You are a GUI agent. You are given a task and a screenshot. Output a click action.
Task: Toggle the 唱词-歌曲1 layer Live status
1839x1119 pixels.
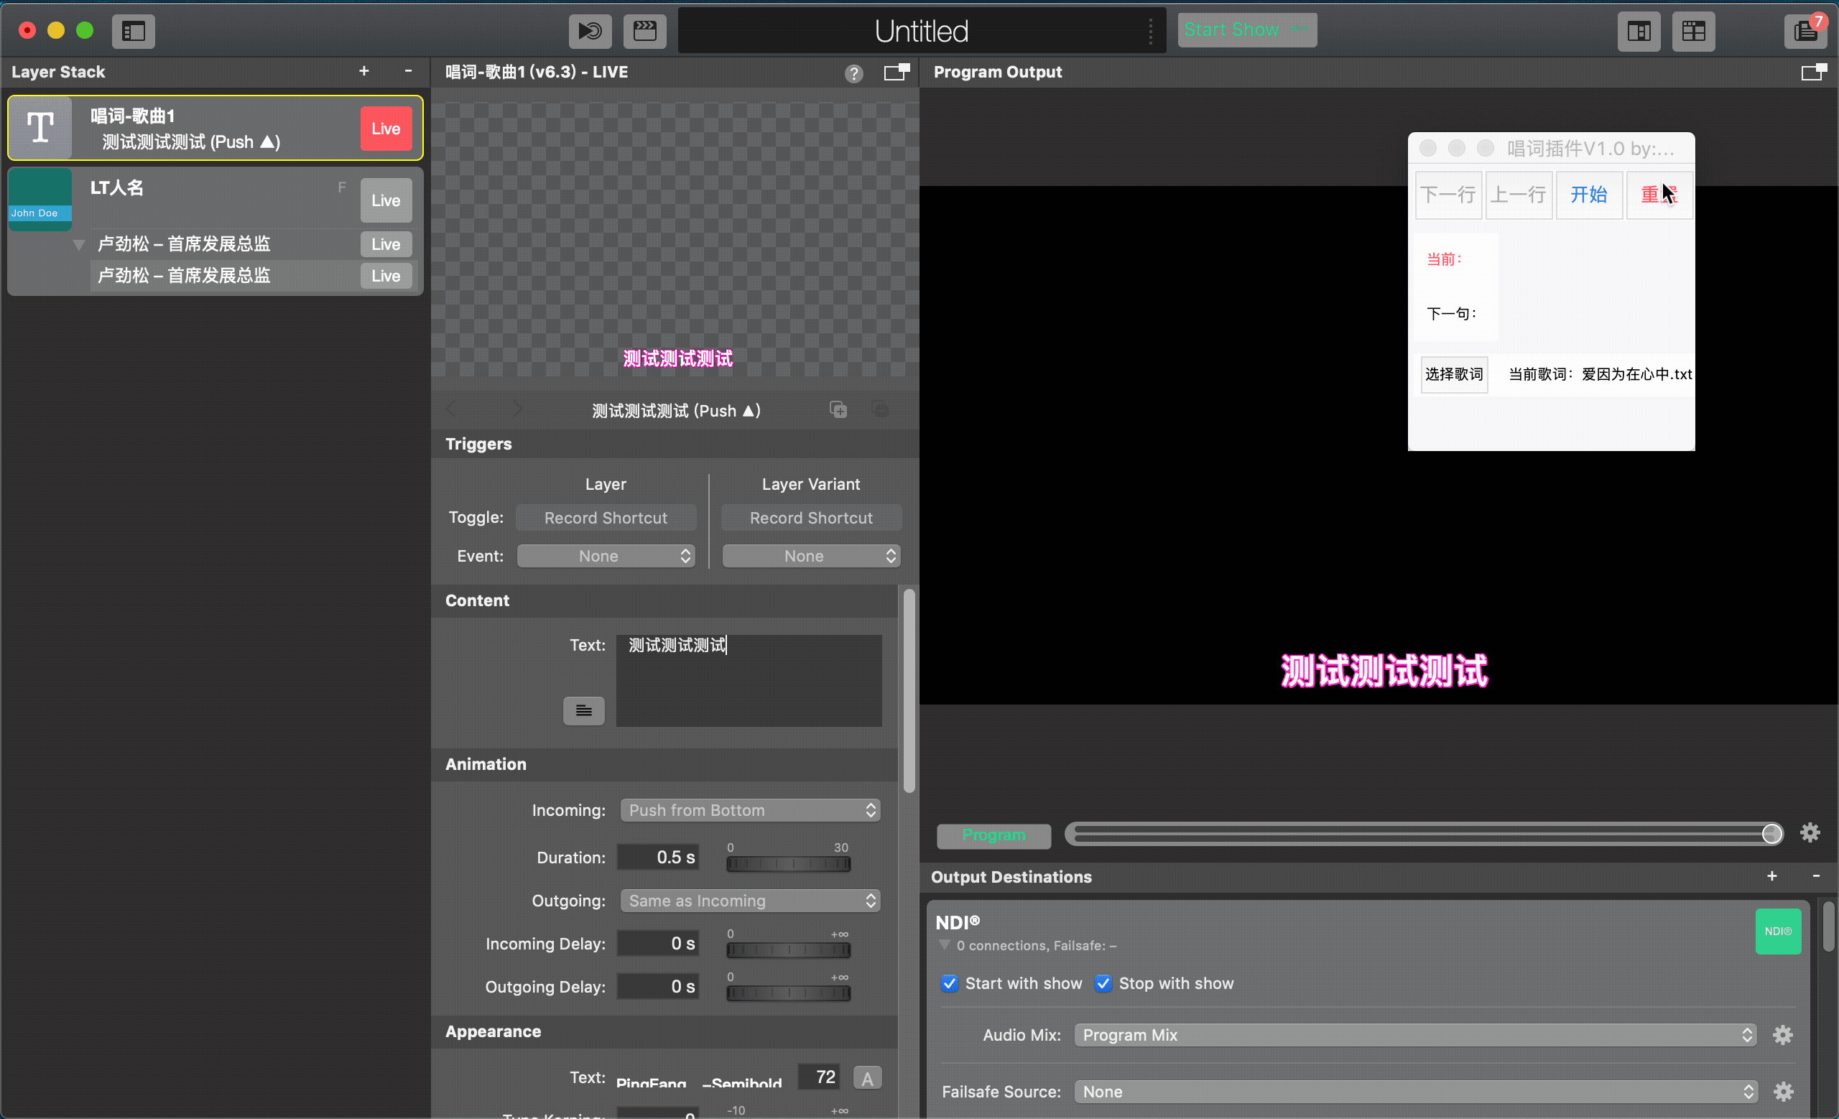point(386,127)
